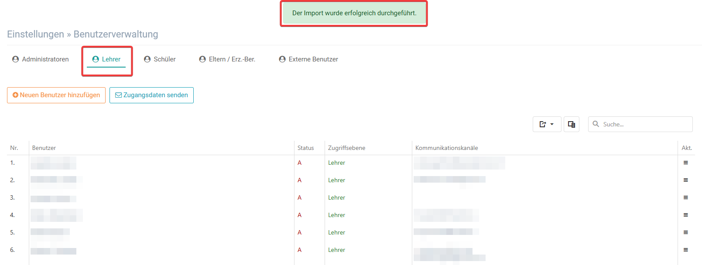The height and width of the screenshot is (265, 702).
Task: Open the export dropdown button
Action: (x=547, y=124)
